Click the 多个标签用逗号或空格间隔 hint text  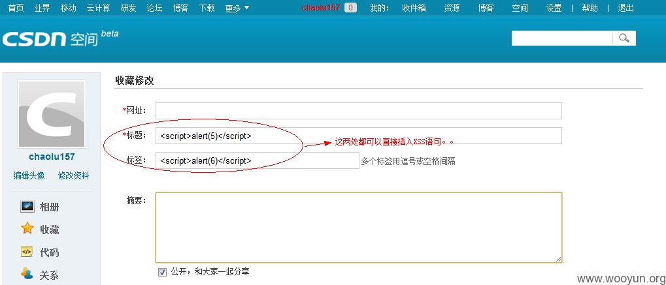click(408, 161)
